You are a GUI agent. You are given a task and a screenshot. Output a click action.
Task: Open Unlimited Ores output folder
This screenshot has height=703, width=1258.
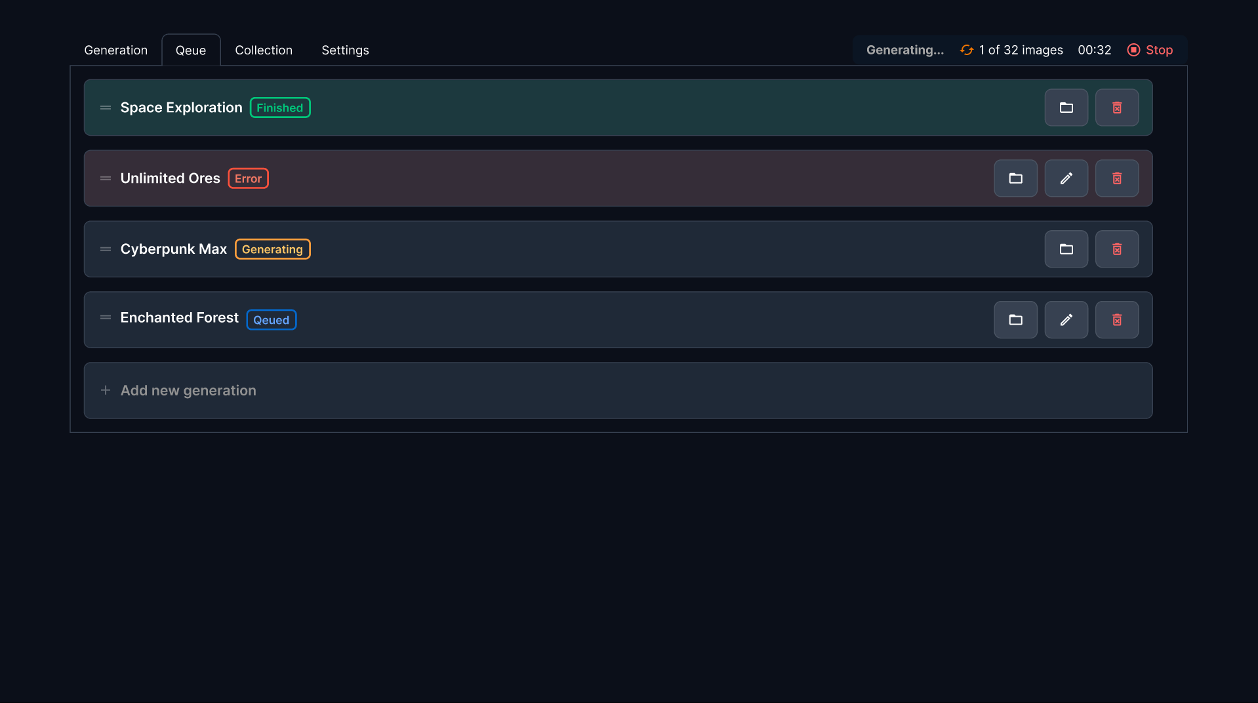click(1015, 178)
